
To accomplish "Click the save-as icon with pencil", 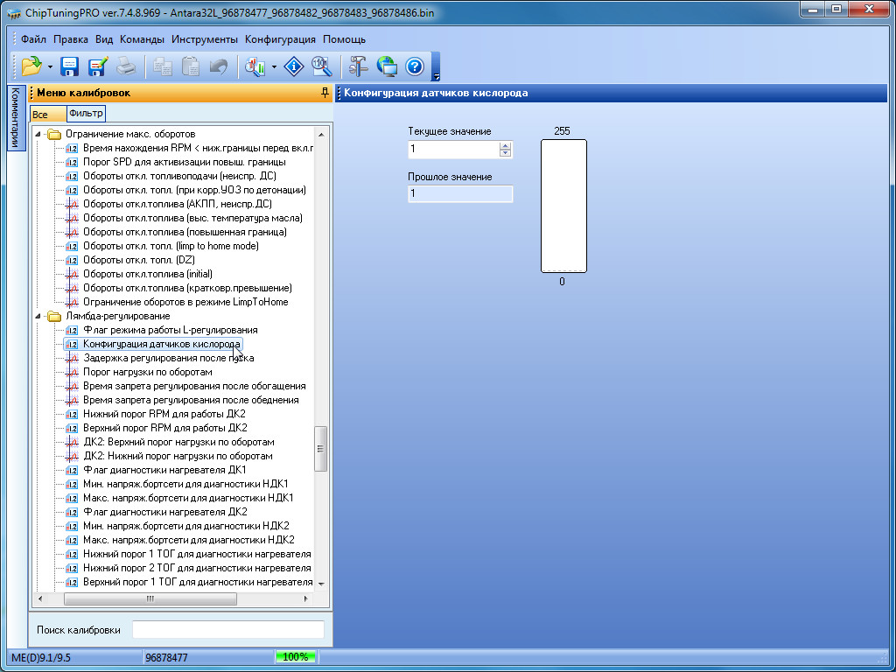I will click(x=97, y=66).
